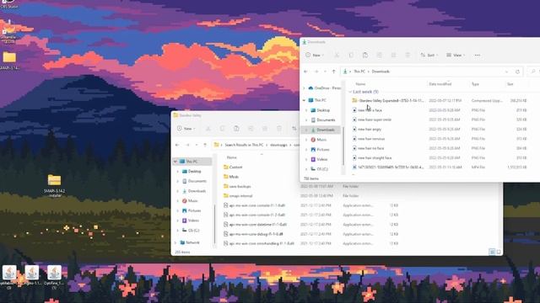
Task: Select OS (C:) in the Stardew Valley window sidebar
Action: [x=191, y=230]
